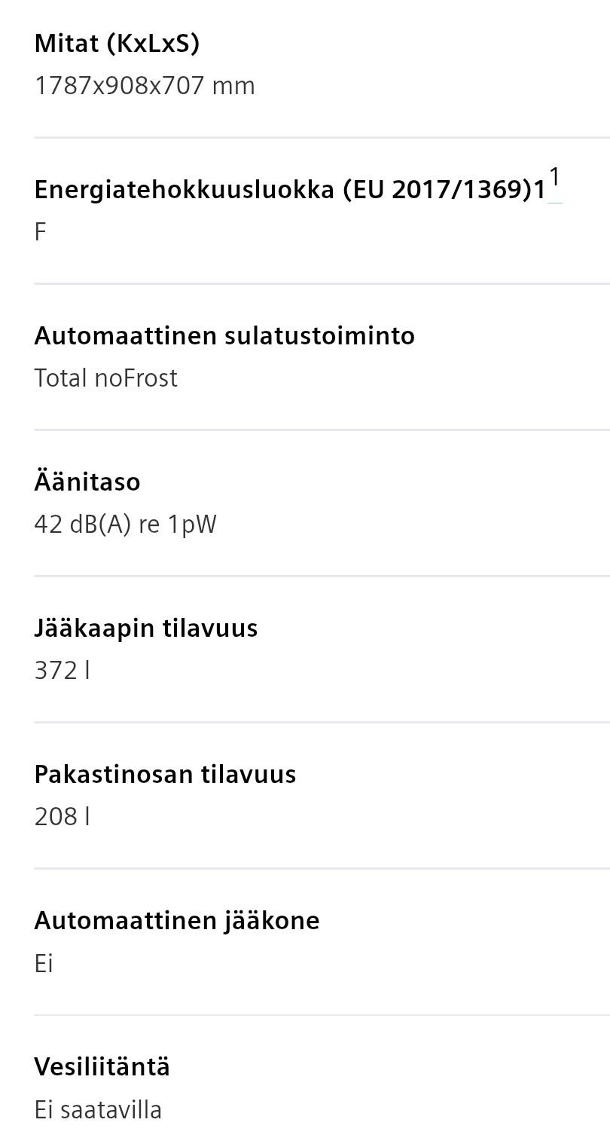This screenshot has height=1147, width=610.
Task: Click the Äänitaso heading
Action: pos(87,482)
